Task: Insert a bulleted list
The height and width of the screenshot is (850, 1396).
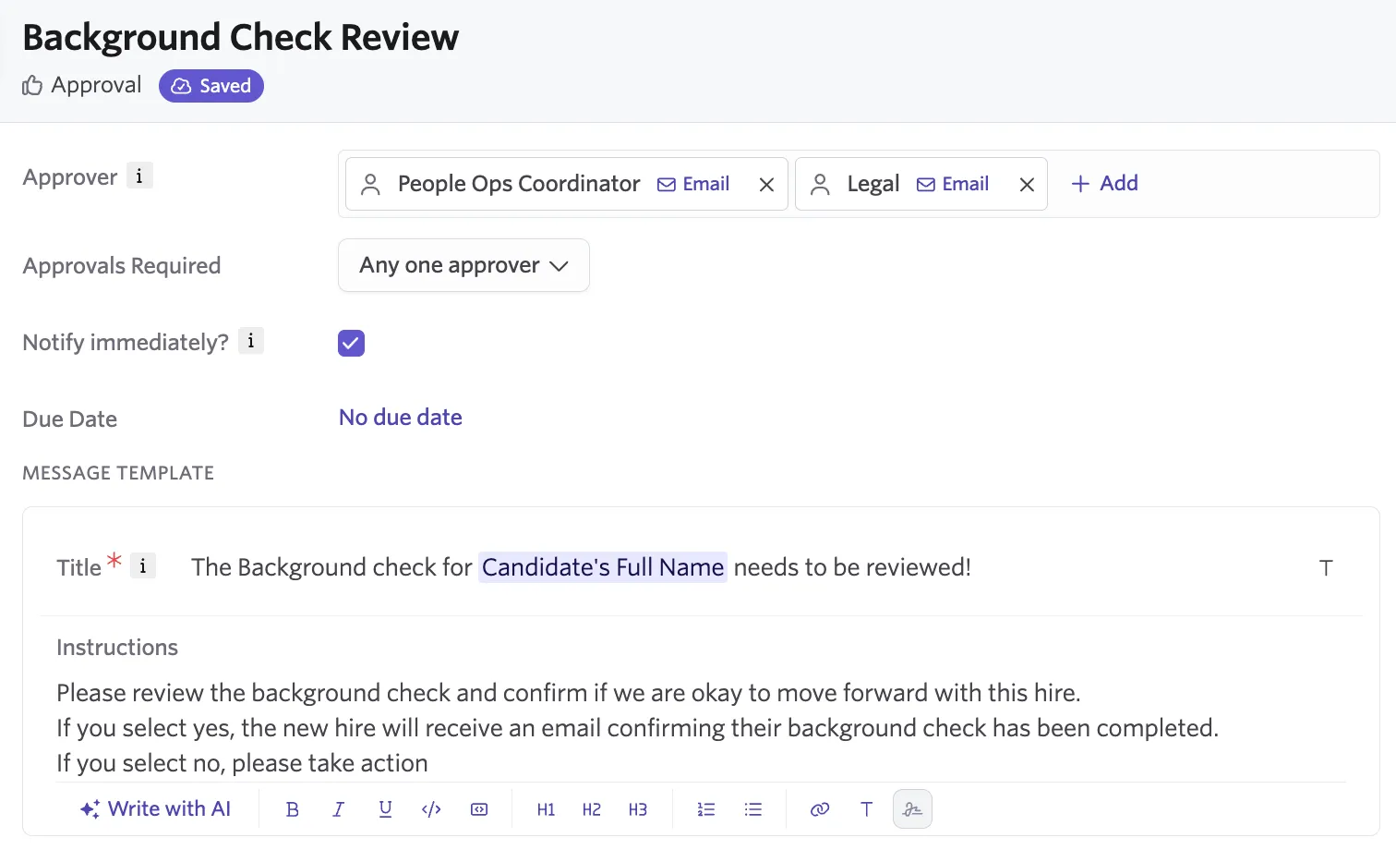Action: [753, 809]
